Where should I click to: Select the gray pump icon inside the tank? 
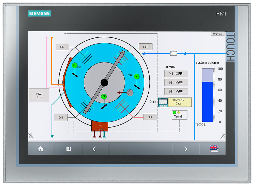coord(130,93)
